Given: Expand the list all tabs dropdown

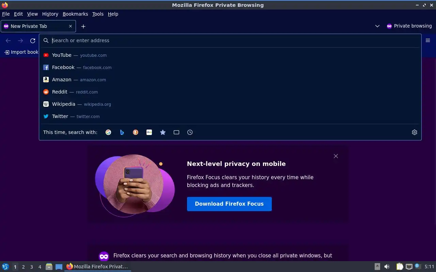Looking at the screenshot, I should tap(377, 26).
